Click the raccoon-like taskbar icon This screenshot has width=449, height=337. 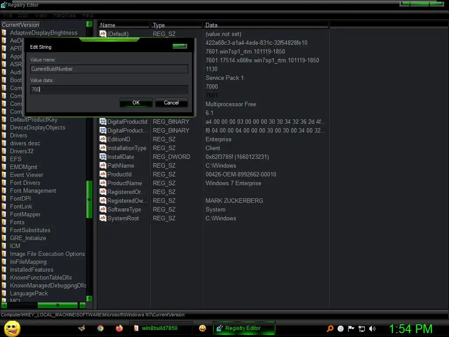(x=82, y=328)
